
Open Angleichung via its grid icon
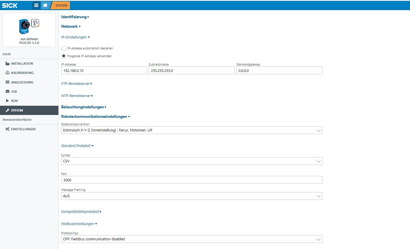[x=8, y=82]
